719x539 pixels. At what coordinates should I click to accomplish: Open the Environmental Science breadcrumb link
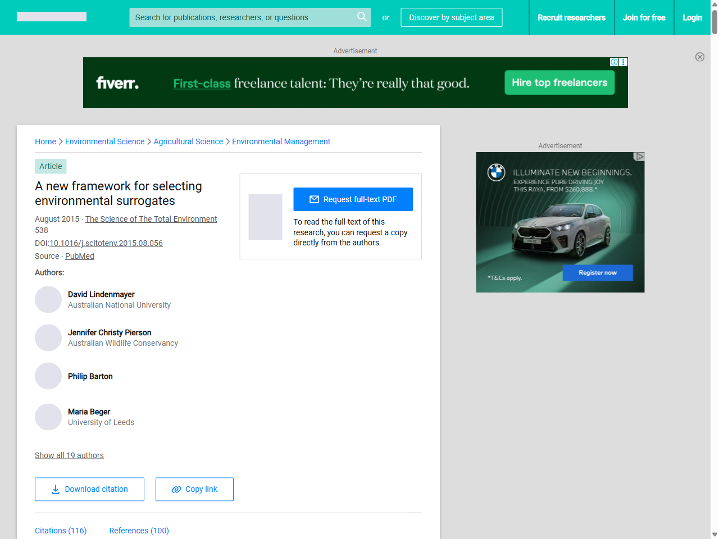(104, 141)
